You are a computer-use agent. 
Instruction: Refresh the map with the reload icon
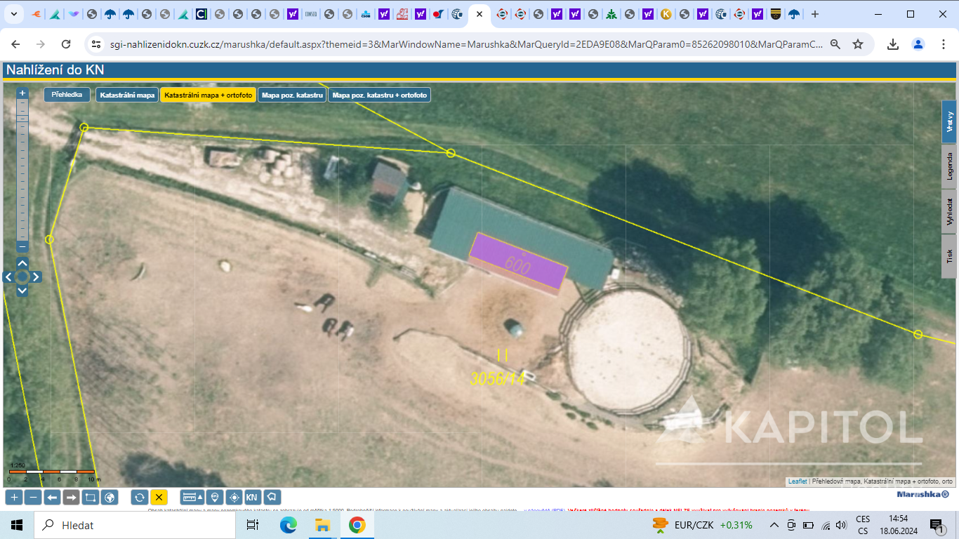coord(140,498)
